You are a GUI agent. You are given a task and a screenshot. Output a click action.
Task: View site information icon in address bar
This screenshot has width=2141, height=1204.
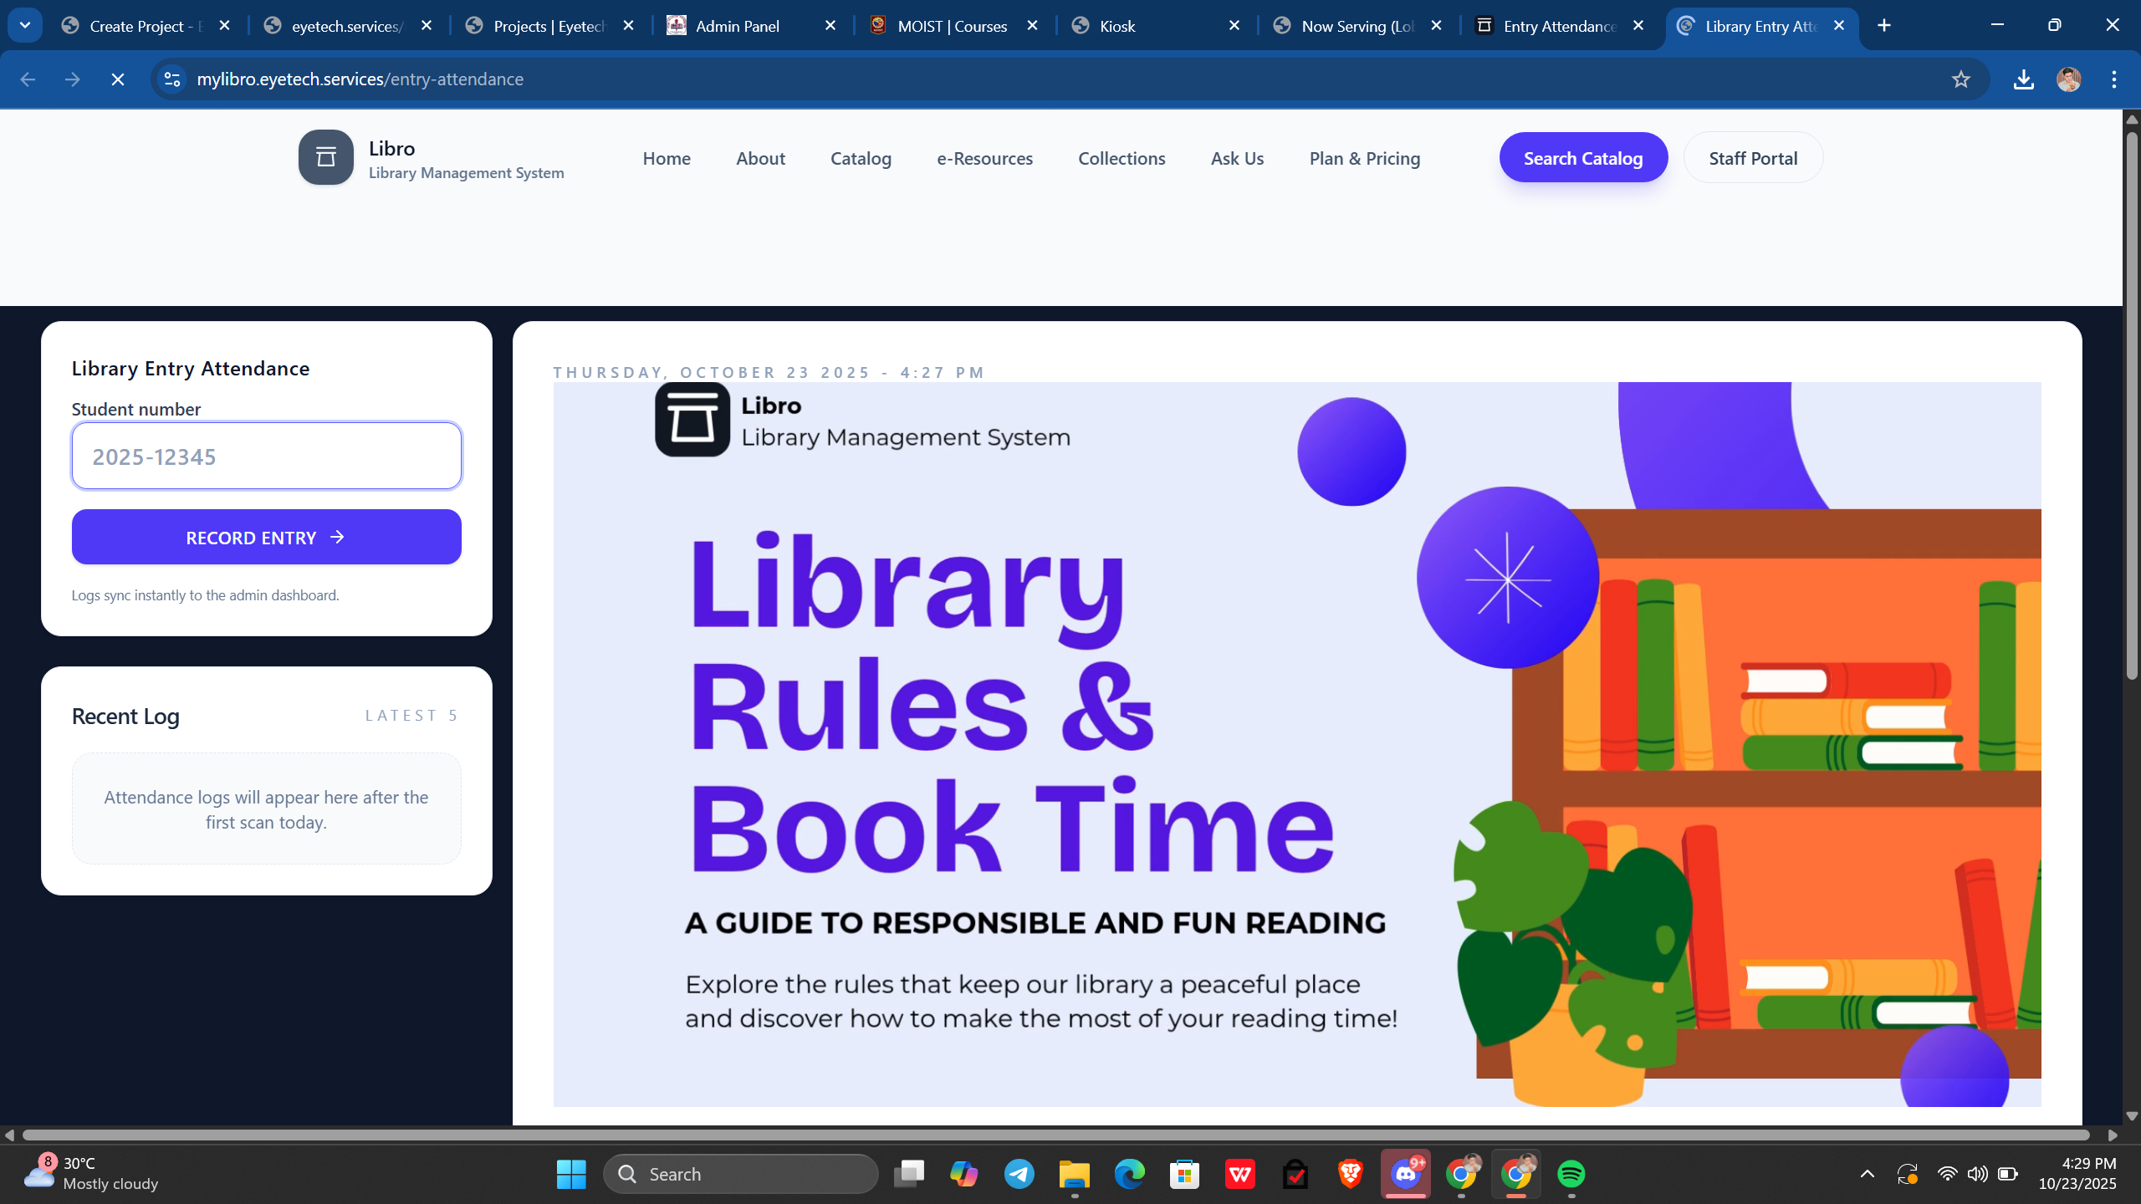tap(172, 79)
